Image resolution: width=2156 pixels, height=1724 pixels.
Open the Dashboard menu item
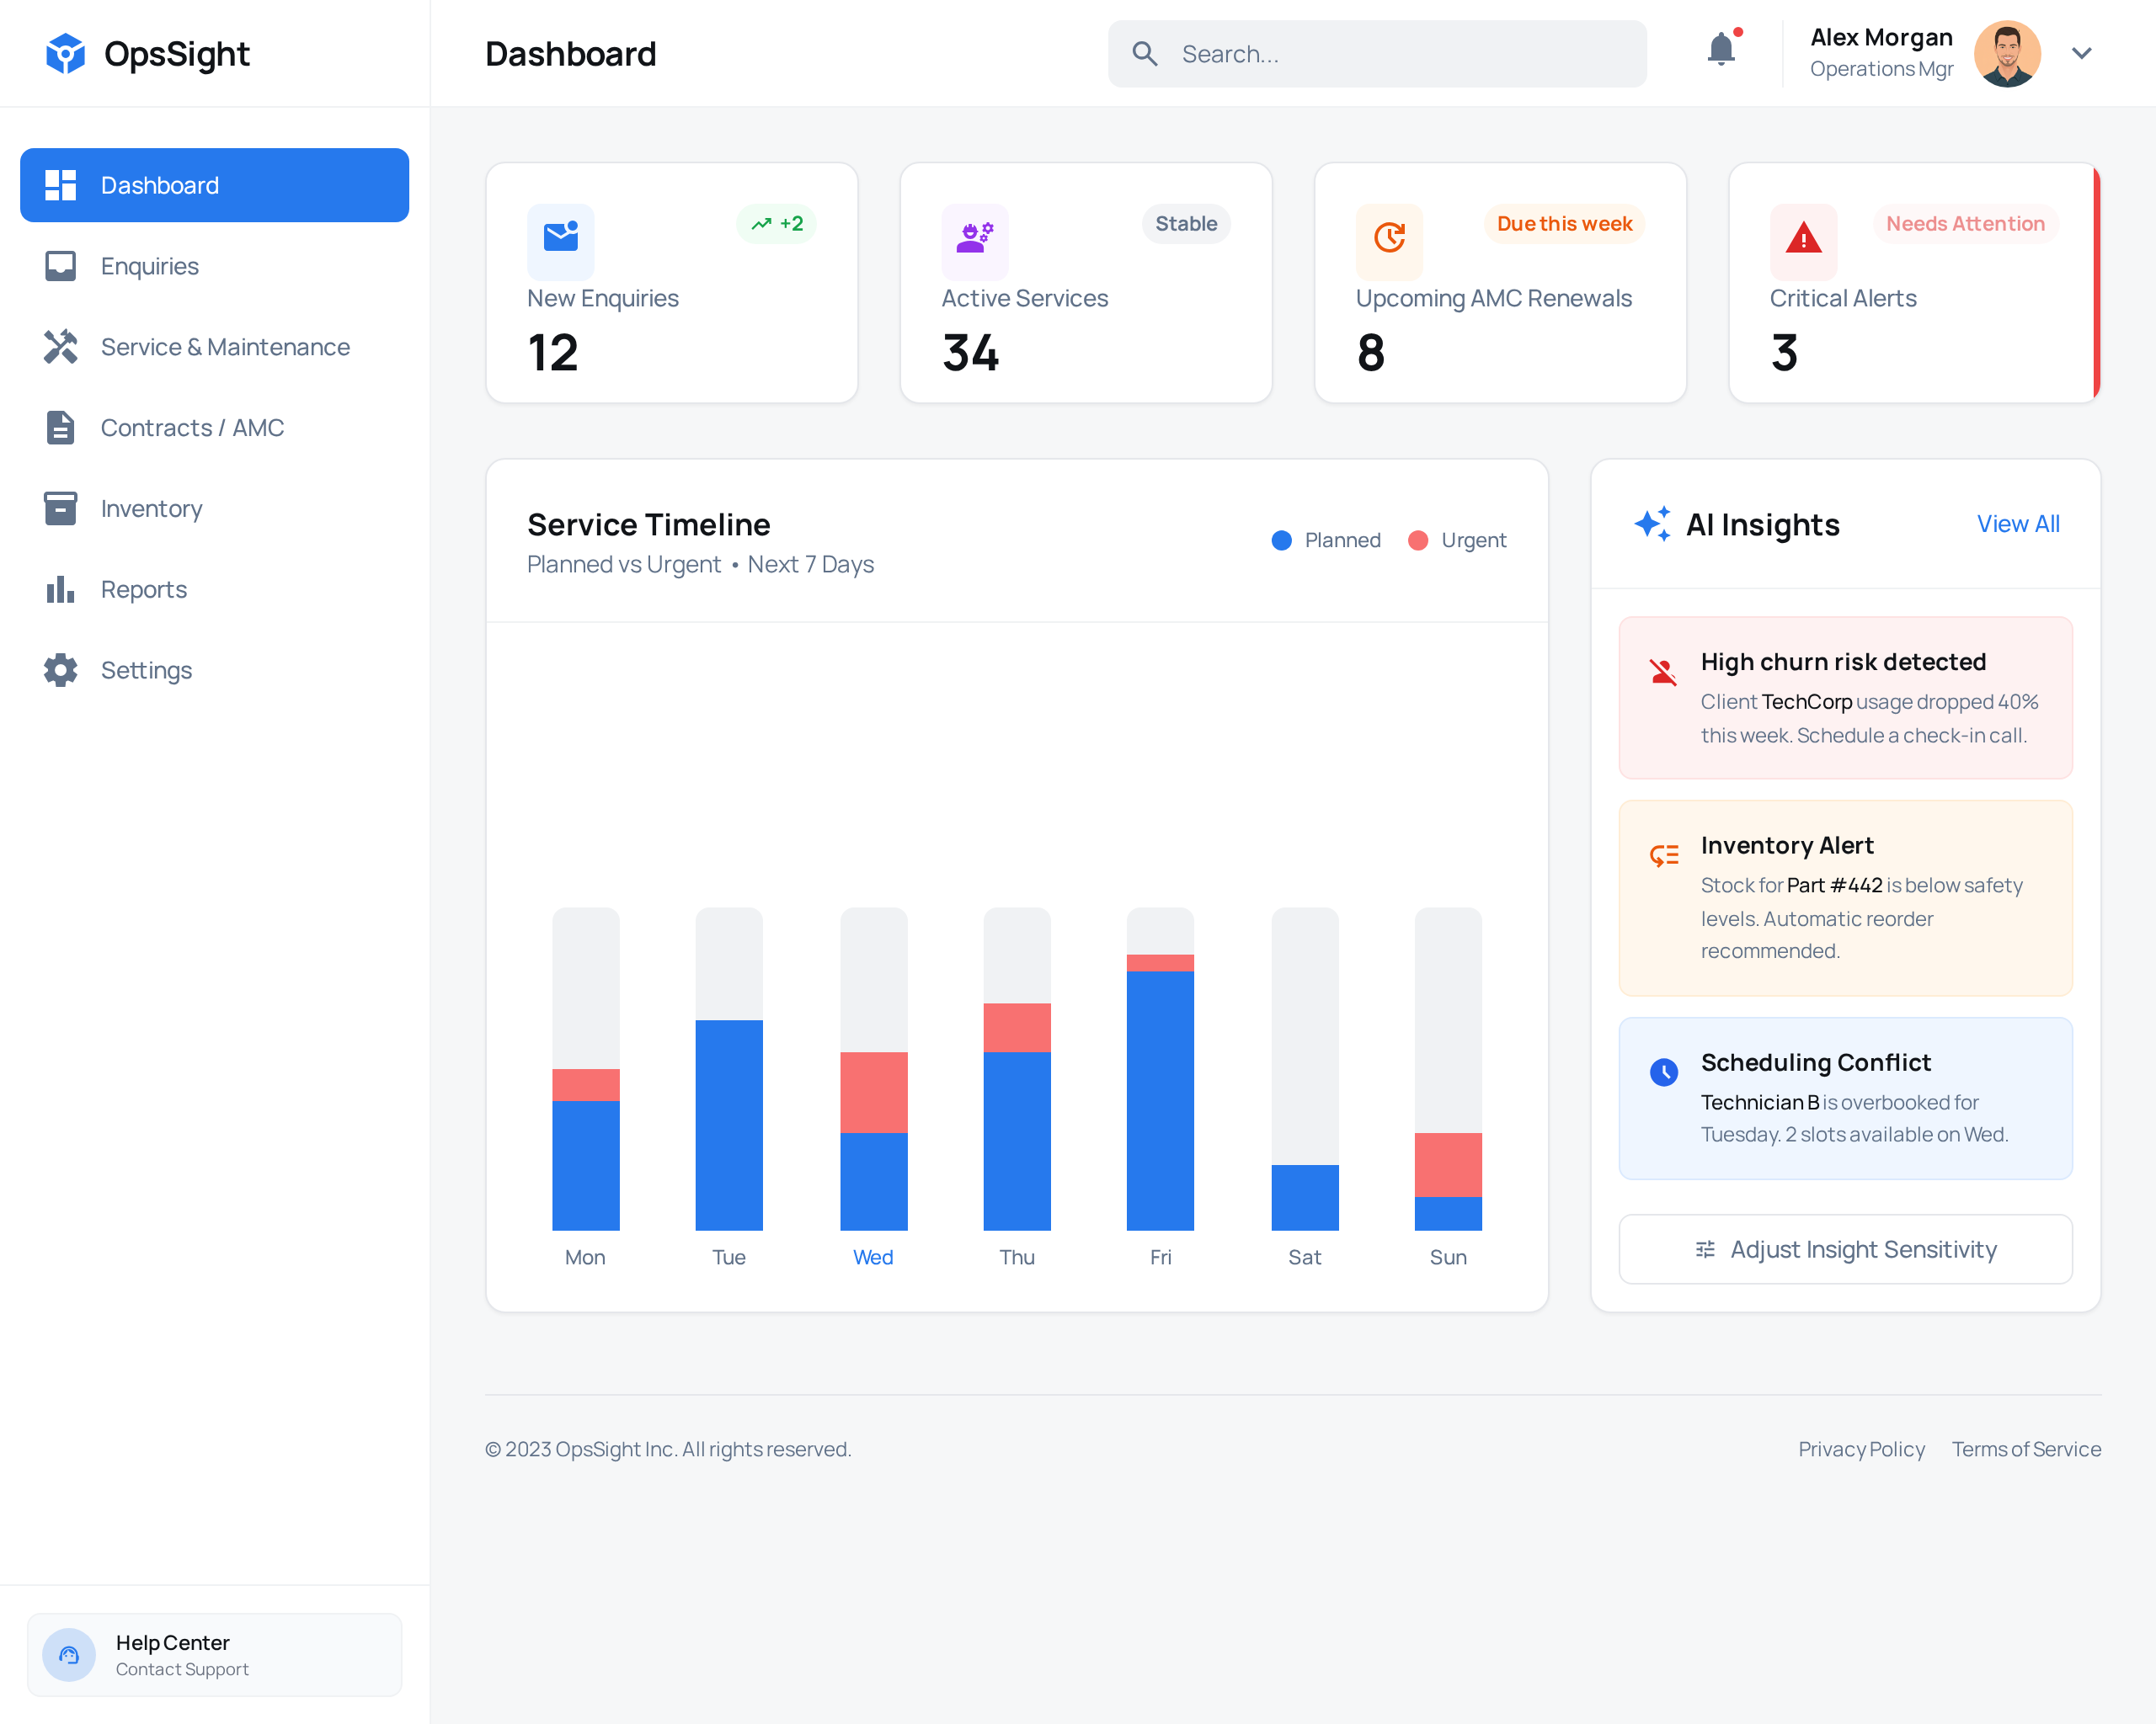point(214,185)
